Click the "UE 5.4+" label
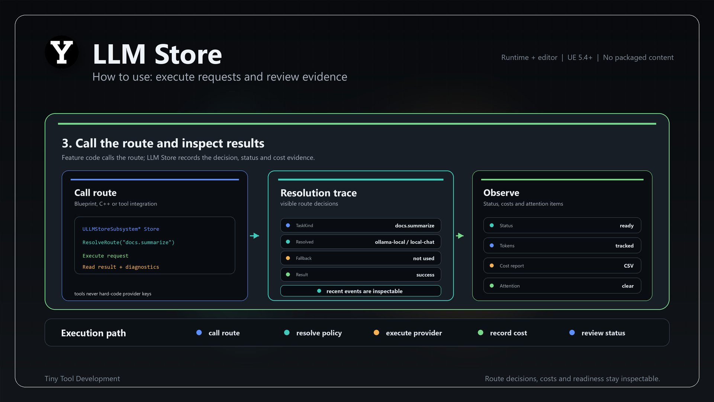 pyautogui.click(x=580, y=57)
